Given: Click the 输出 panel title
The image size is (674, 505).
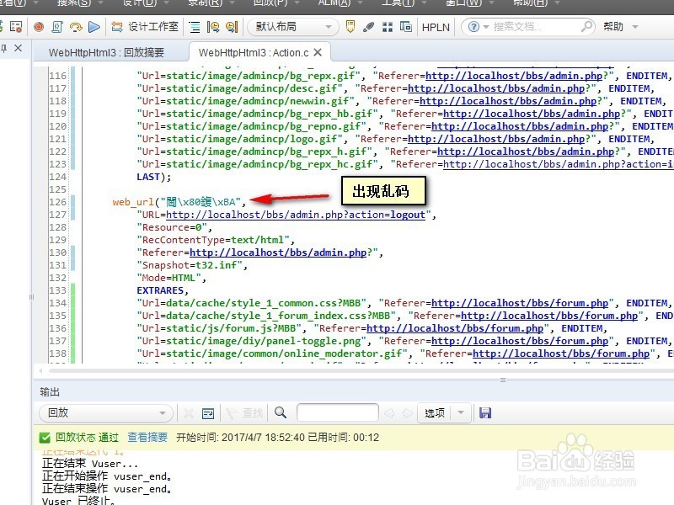Looking at the screenshot, I should (x=50, y=391).
